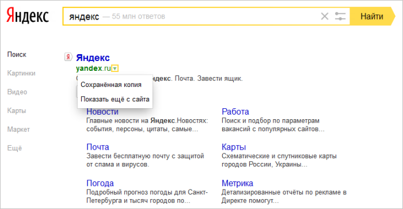Click the Найти search button
403x209 pixels.
coord(372,17)
